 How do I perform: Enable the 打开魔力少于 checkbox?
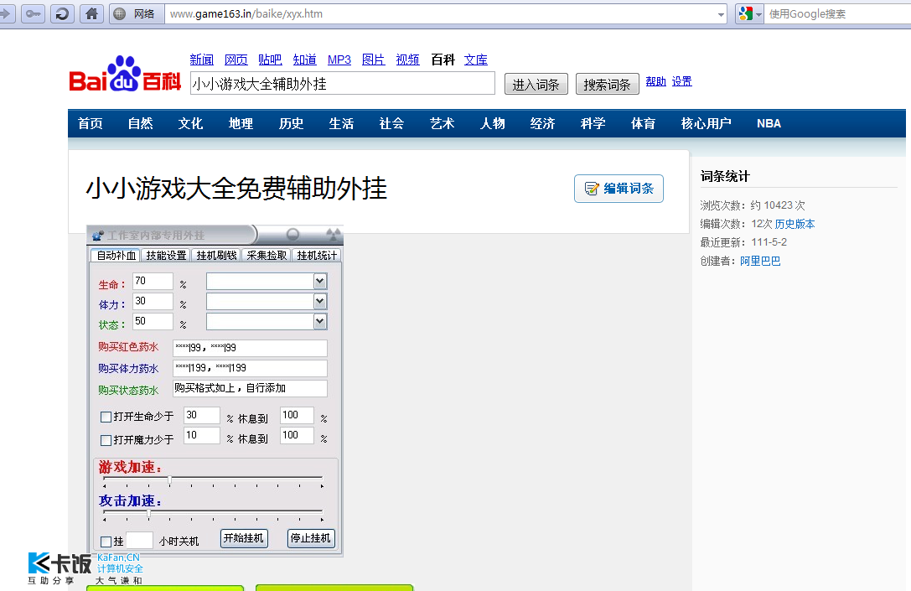(106, 440)
